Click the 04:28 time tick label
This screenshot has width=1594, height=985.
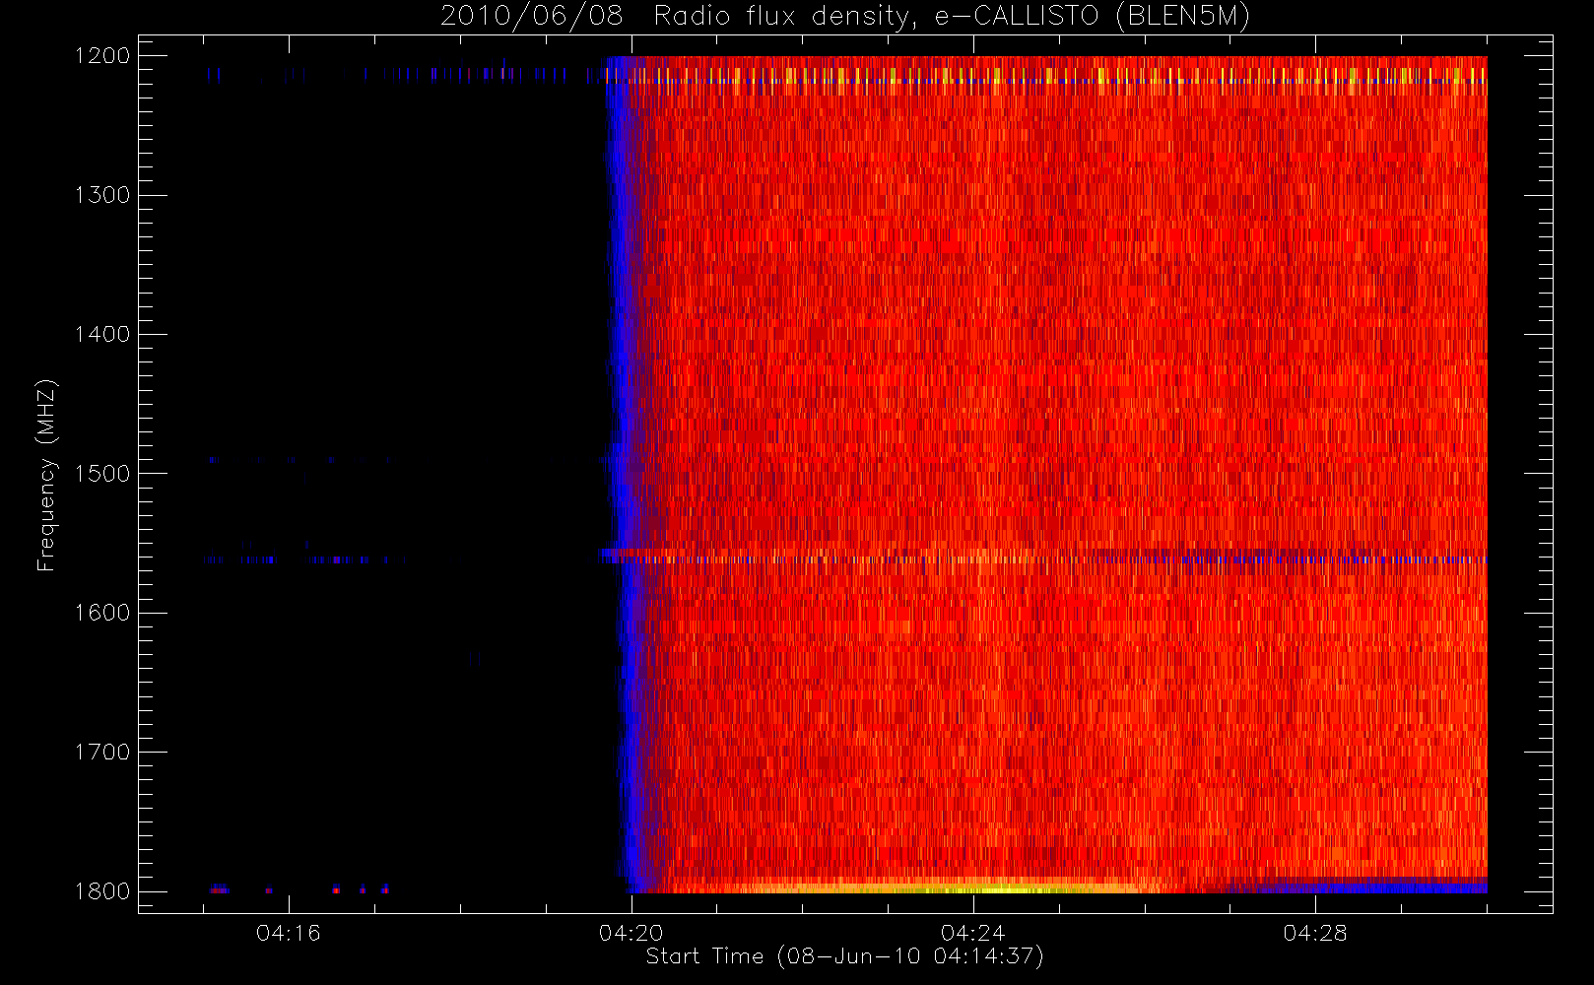[1315, 933]
